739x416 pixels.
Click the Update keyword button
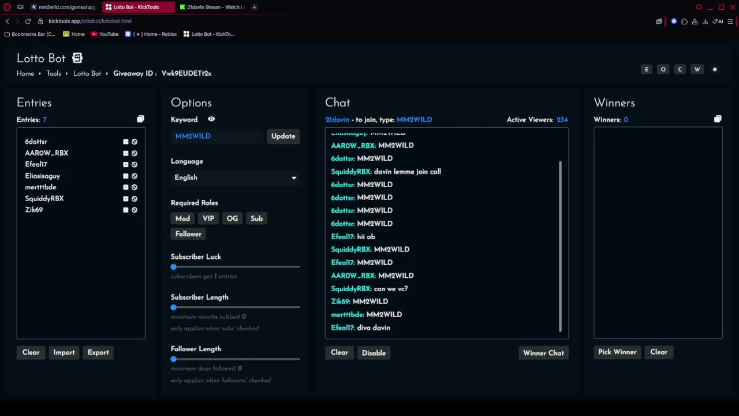[x=283, y=136]
